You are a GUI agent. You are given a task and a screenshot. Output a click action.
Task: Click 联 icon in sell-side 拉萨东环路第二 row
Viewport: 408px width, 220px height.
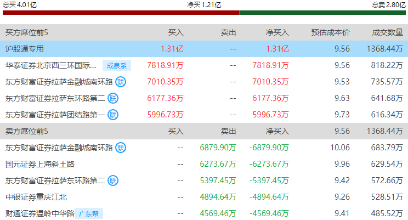pos(113,180)
